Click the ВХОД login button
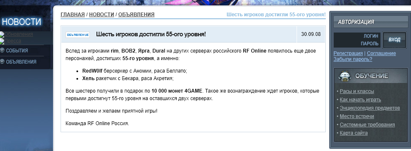Screen dimensions: 411x151 click(394, 40)
